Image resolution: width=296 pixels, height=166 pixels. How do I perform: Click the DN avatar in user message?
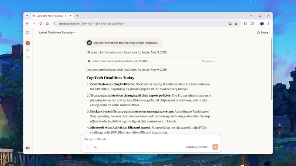[x=89, y=43]
